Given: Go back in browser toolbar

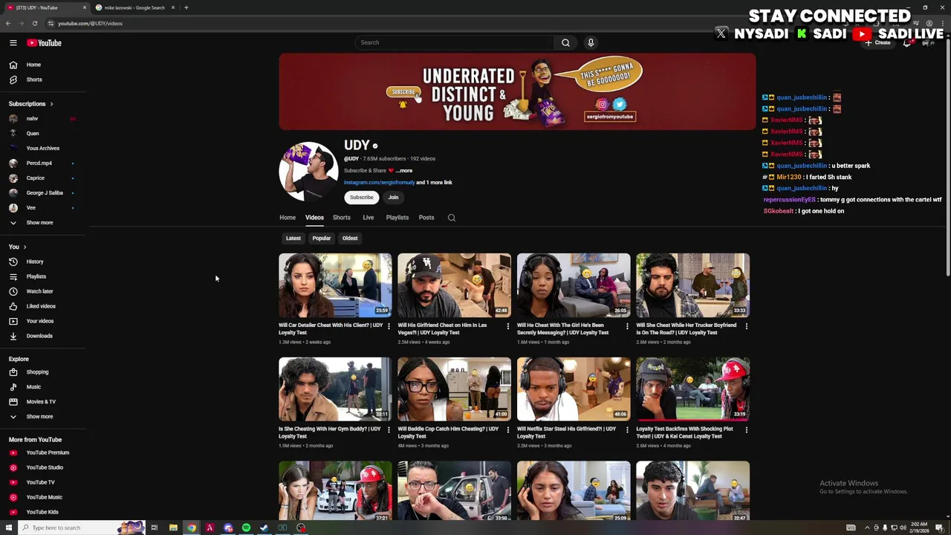Looking at the screenshot, I should [8, 23].
